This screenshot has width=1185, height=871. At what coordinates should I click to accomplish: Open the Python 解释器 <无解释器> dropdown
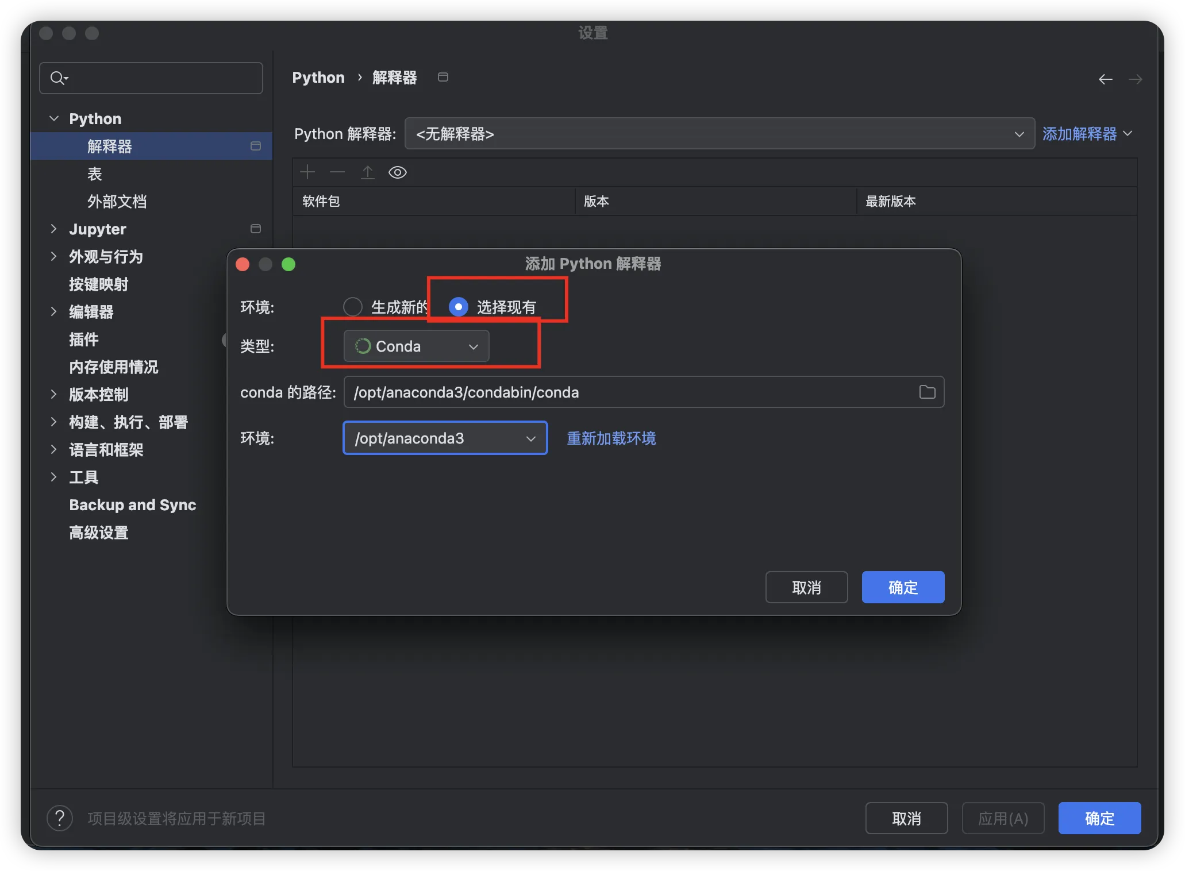pyautogui.click(x=719, y=134)
